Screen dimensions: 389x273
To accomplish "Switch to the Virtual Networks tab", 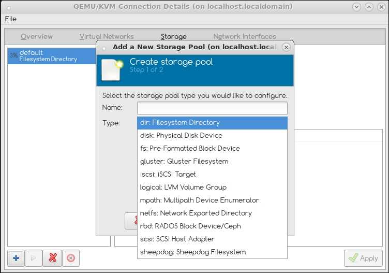I will coord(107,36).
